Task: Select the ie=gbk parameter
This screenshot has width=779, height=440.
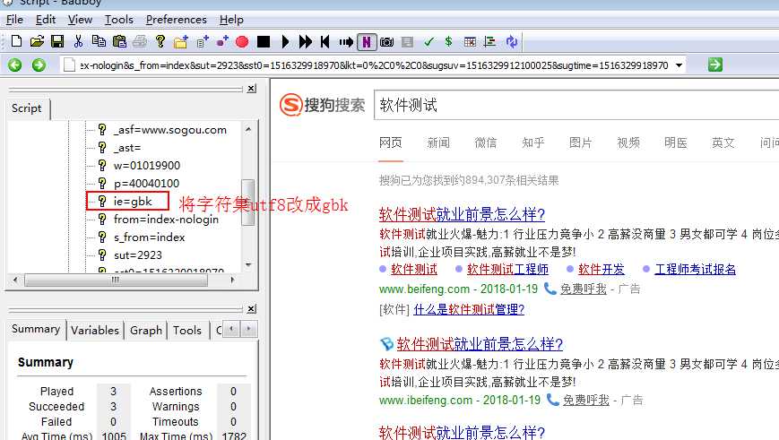Action: [x=133, y=201]
